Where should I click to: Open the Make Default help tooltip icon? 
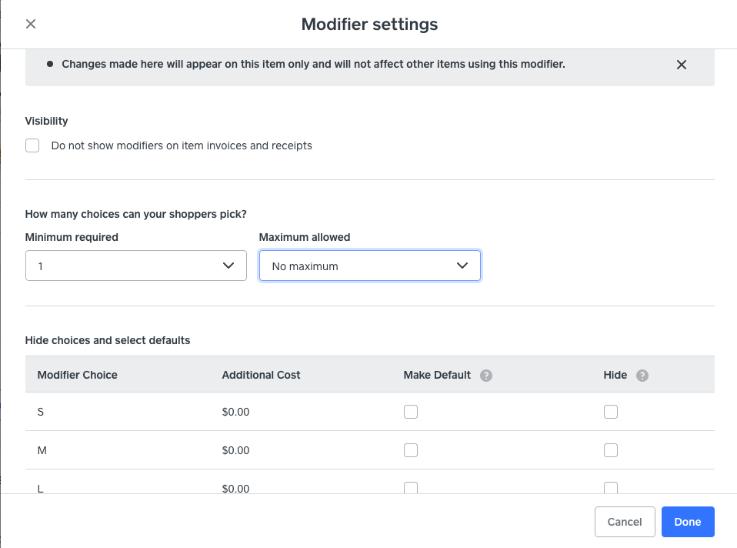pyautogui.click(x=485, y=376)
